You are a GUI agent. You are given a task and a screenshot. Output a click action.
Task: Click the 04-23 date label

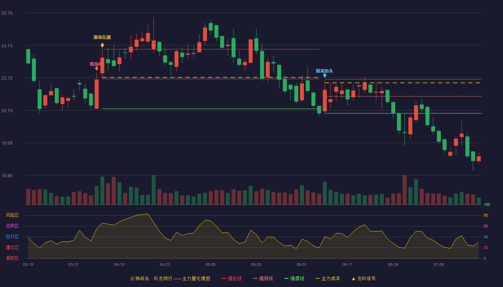click(165, 264)
